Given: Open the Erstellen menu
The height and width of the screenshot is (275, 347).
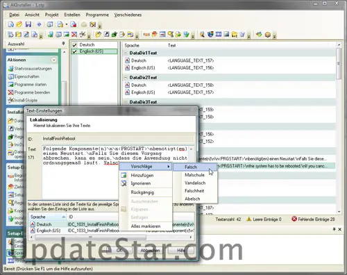Looking at the screenshot, I should 72,15.
